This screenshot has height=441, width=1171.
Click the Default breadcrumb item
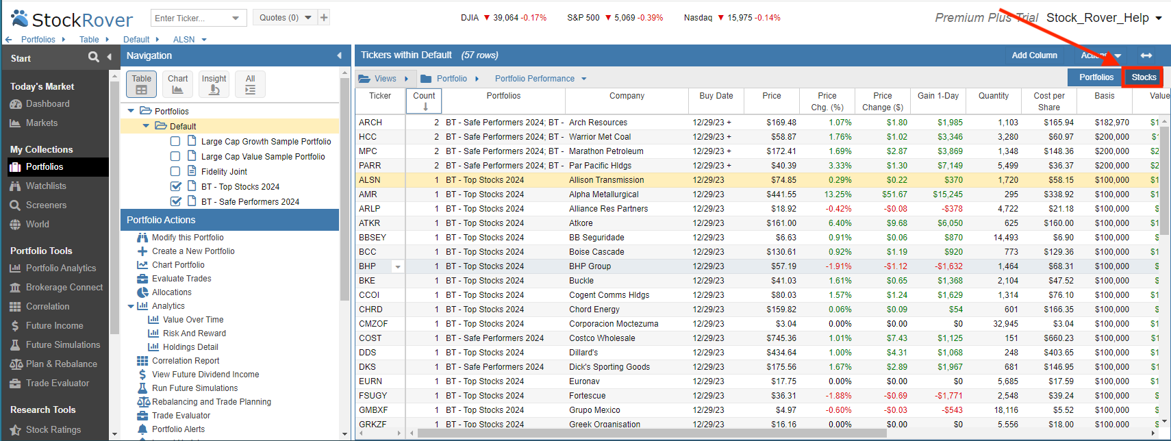pos(136,40)
